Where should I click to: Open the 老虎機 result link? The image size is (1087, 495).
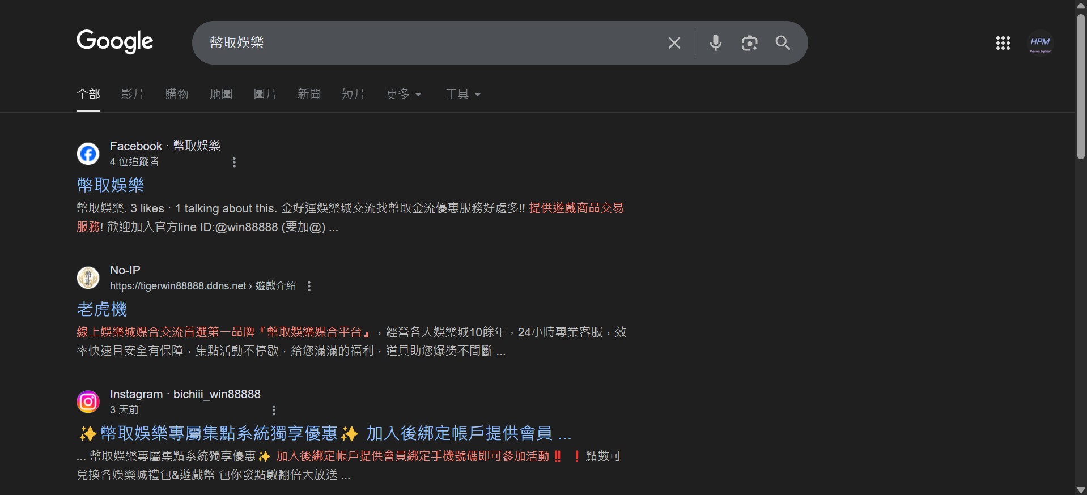102,309
